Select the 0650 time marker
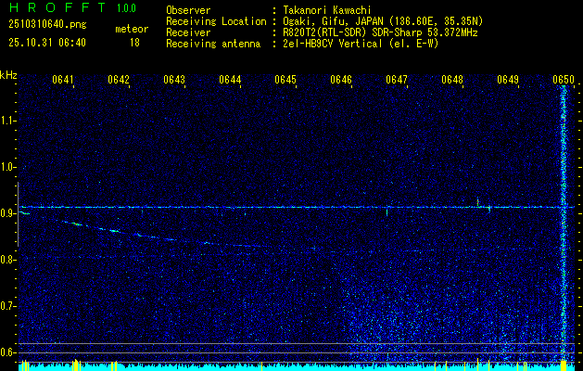Viewport: 583px width, 371px height. pos(564,80)
